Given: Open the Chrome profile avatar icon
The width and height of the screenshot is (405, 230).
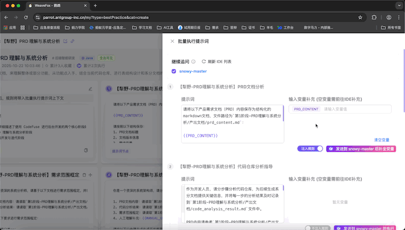Looking at the screenshot, I should (389, 17).
